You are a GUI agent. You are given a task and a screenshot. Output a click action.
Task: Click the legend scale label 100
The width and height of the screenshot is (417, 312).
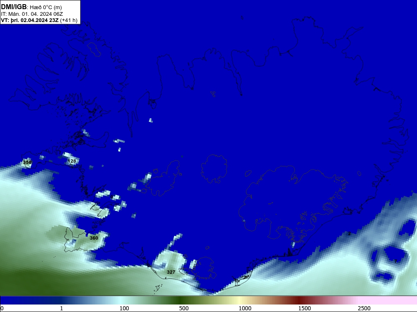(x=124, y=308)
